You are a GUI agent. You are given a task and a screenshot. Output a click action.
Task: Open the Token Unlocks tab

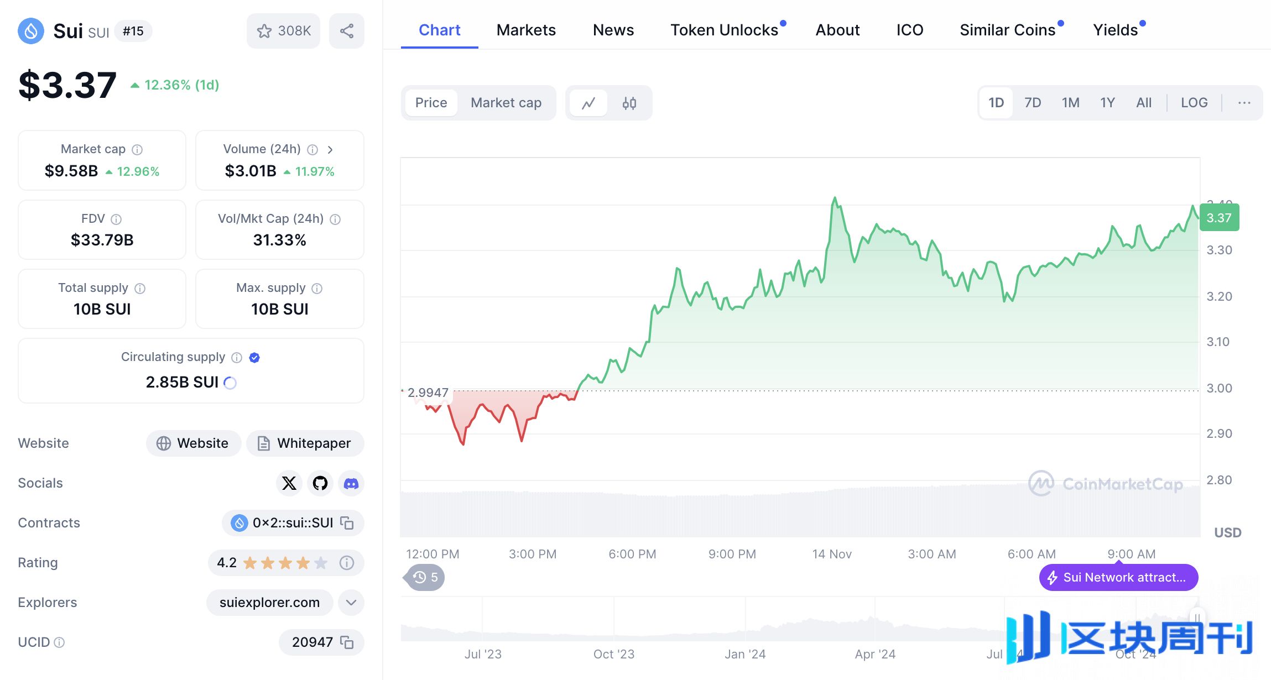click(725, 30)
